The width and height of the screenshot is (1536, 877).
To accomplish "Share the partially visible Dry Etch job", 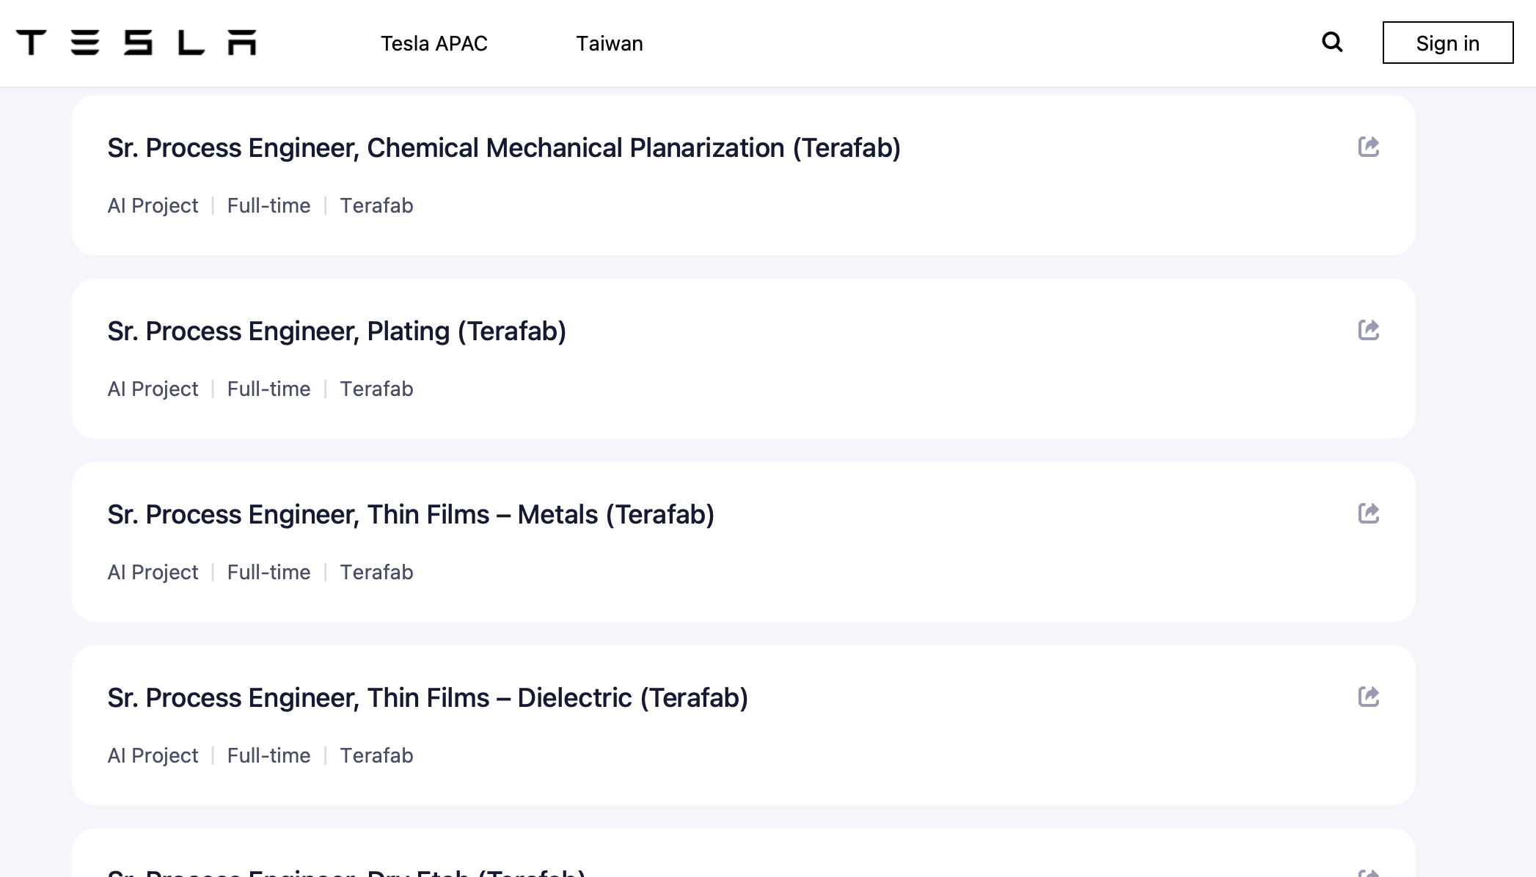I will coord(1368,873).
